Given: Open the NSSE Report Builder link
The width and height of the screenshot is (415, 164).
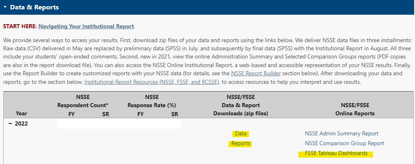Looking at the screenshot, I should (x=256, y=73).
